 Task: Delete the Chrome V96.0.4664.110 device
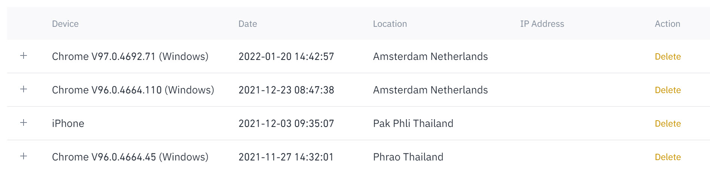click(x=668, y=90)
